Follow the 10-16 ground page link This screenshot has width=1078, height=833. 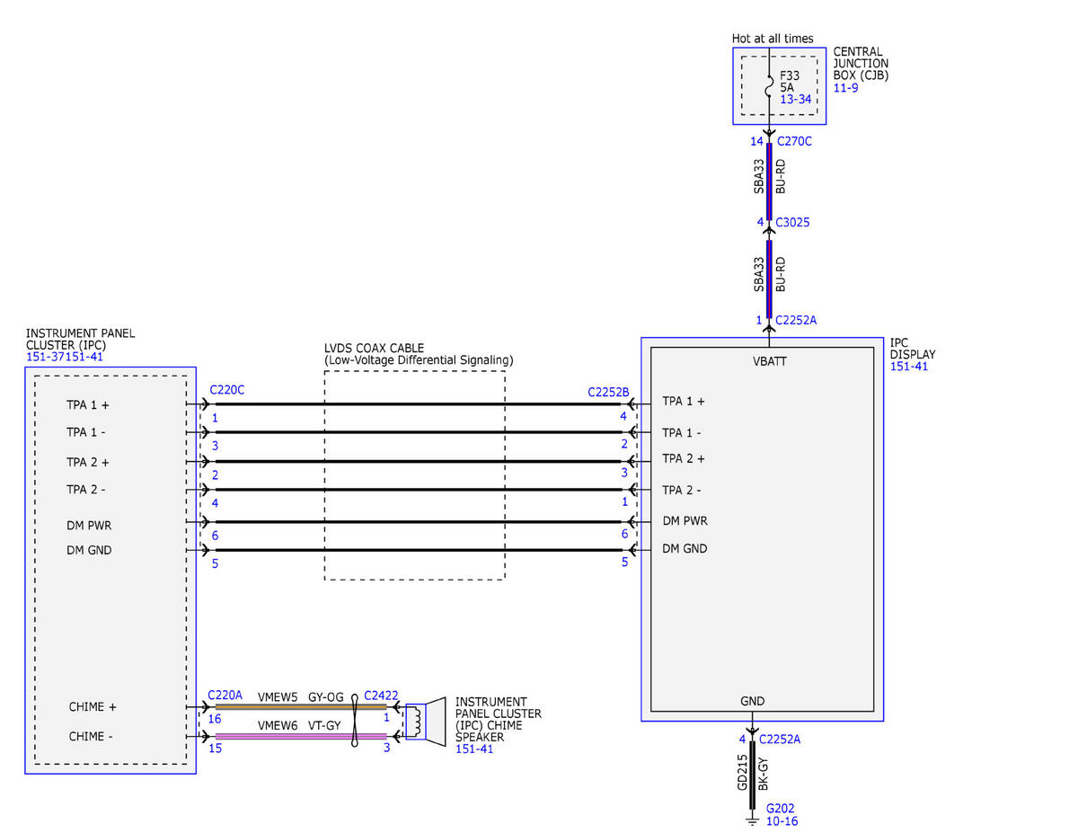tap(782, 820)
